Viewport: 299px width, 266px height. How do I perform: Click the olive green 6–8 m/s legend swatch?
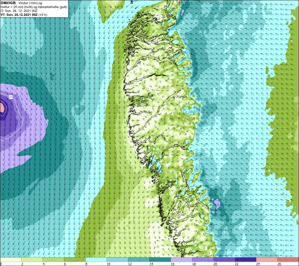click(x=75, y=259)
